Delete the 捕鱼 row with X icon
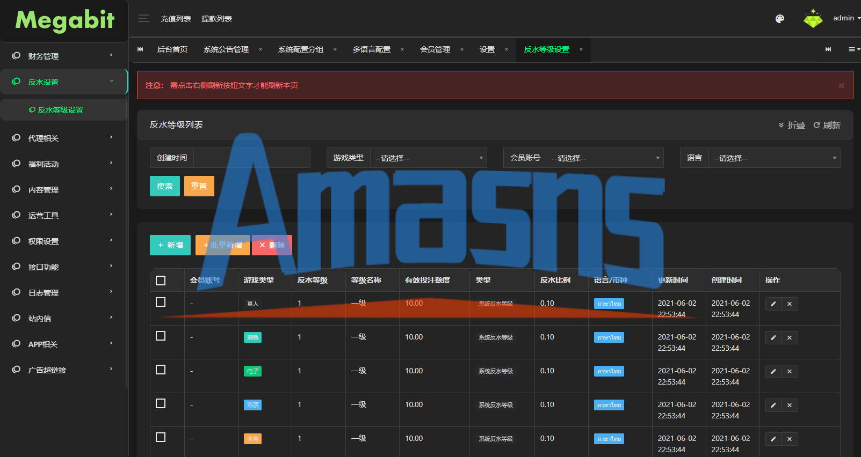The image size is (861, 457). click(790, 338)
